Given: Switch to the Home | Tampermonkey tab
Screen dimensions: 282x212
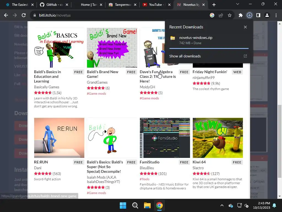Looking at the screenshot, I should tap(89, 5).
